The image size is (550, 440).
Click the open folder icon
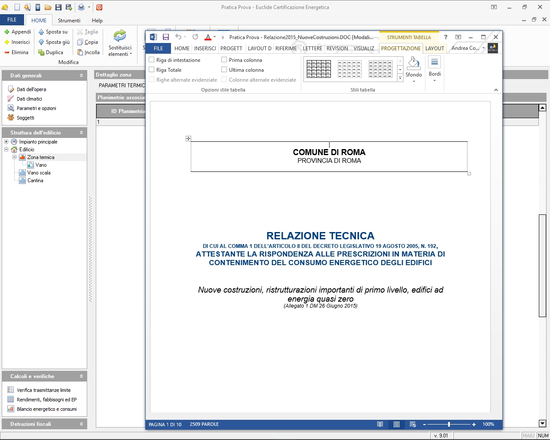pos(48,7)
